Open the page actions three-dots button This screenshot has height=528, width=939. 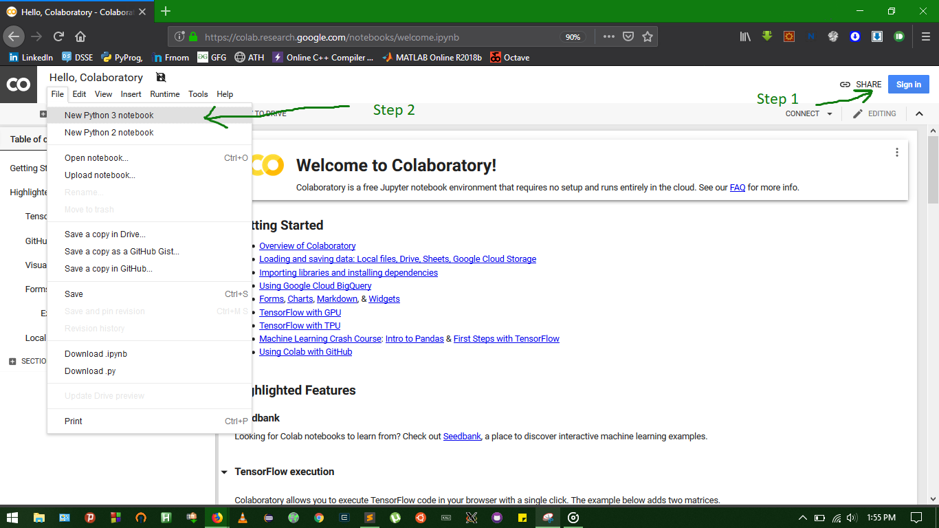point(609,36)
